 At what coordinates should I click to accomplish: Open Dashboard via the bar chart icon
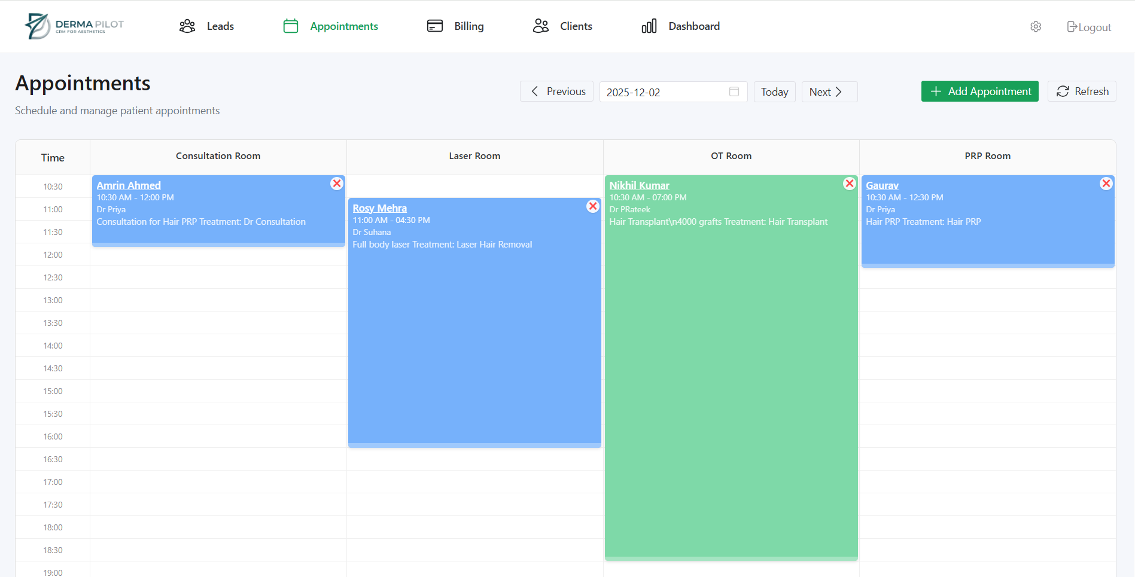pyautogui.click(x=649, y=26)
